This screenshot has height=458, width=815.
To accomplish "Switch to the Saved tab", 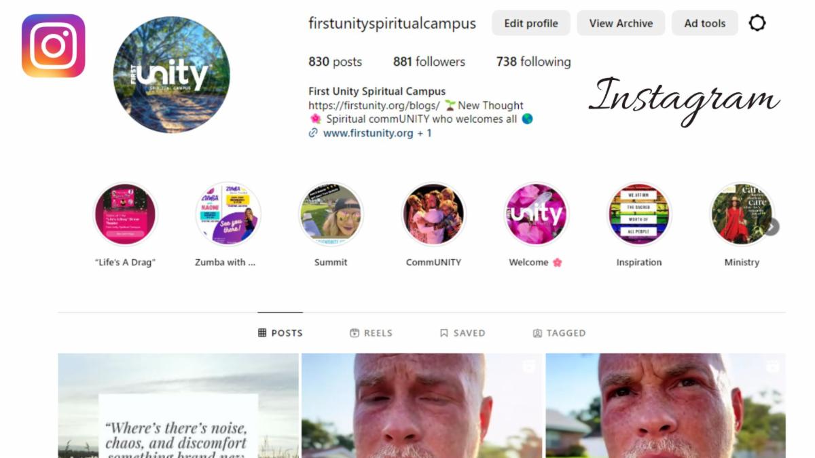I will point(463,333).
